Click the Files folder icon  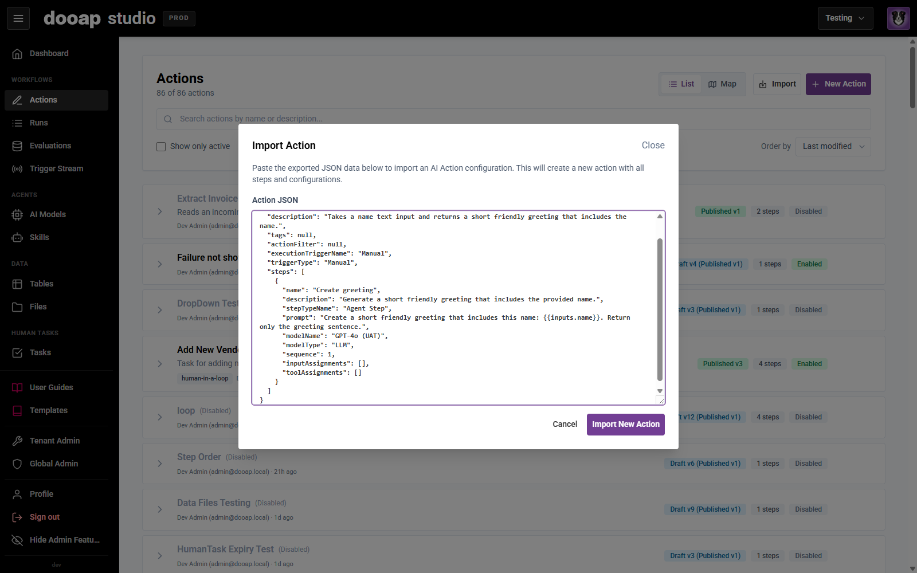tap(17, 307)
